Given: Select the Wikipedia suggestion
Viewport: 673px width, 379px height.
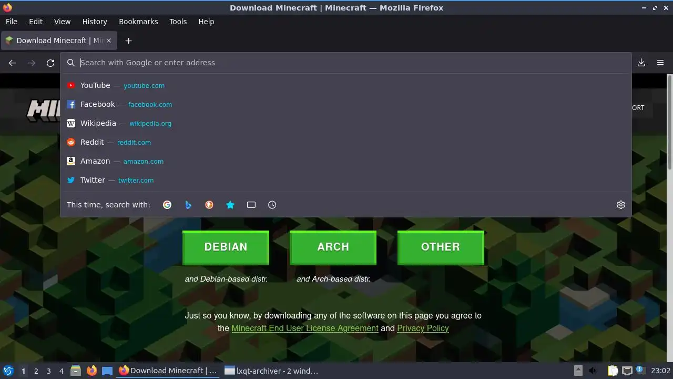Looking at the screenshot, I should [346, 123].
